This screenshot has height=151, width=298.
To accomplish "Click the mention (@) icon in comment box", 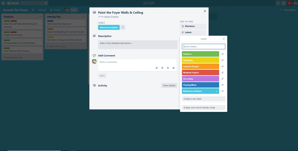I will (162, 68).
